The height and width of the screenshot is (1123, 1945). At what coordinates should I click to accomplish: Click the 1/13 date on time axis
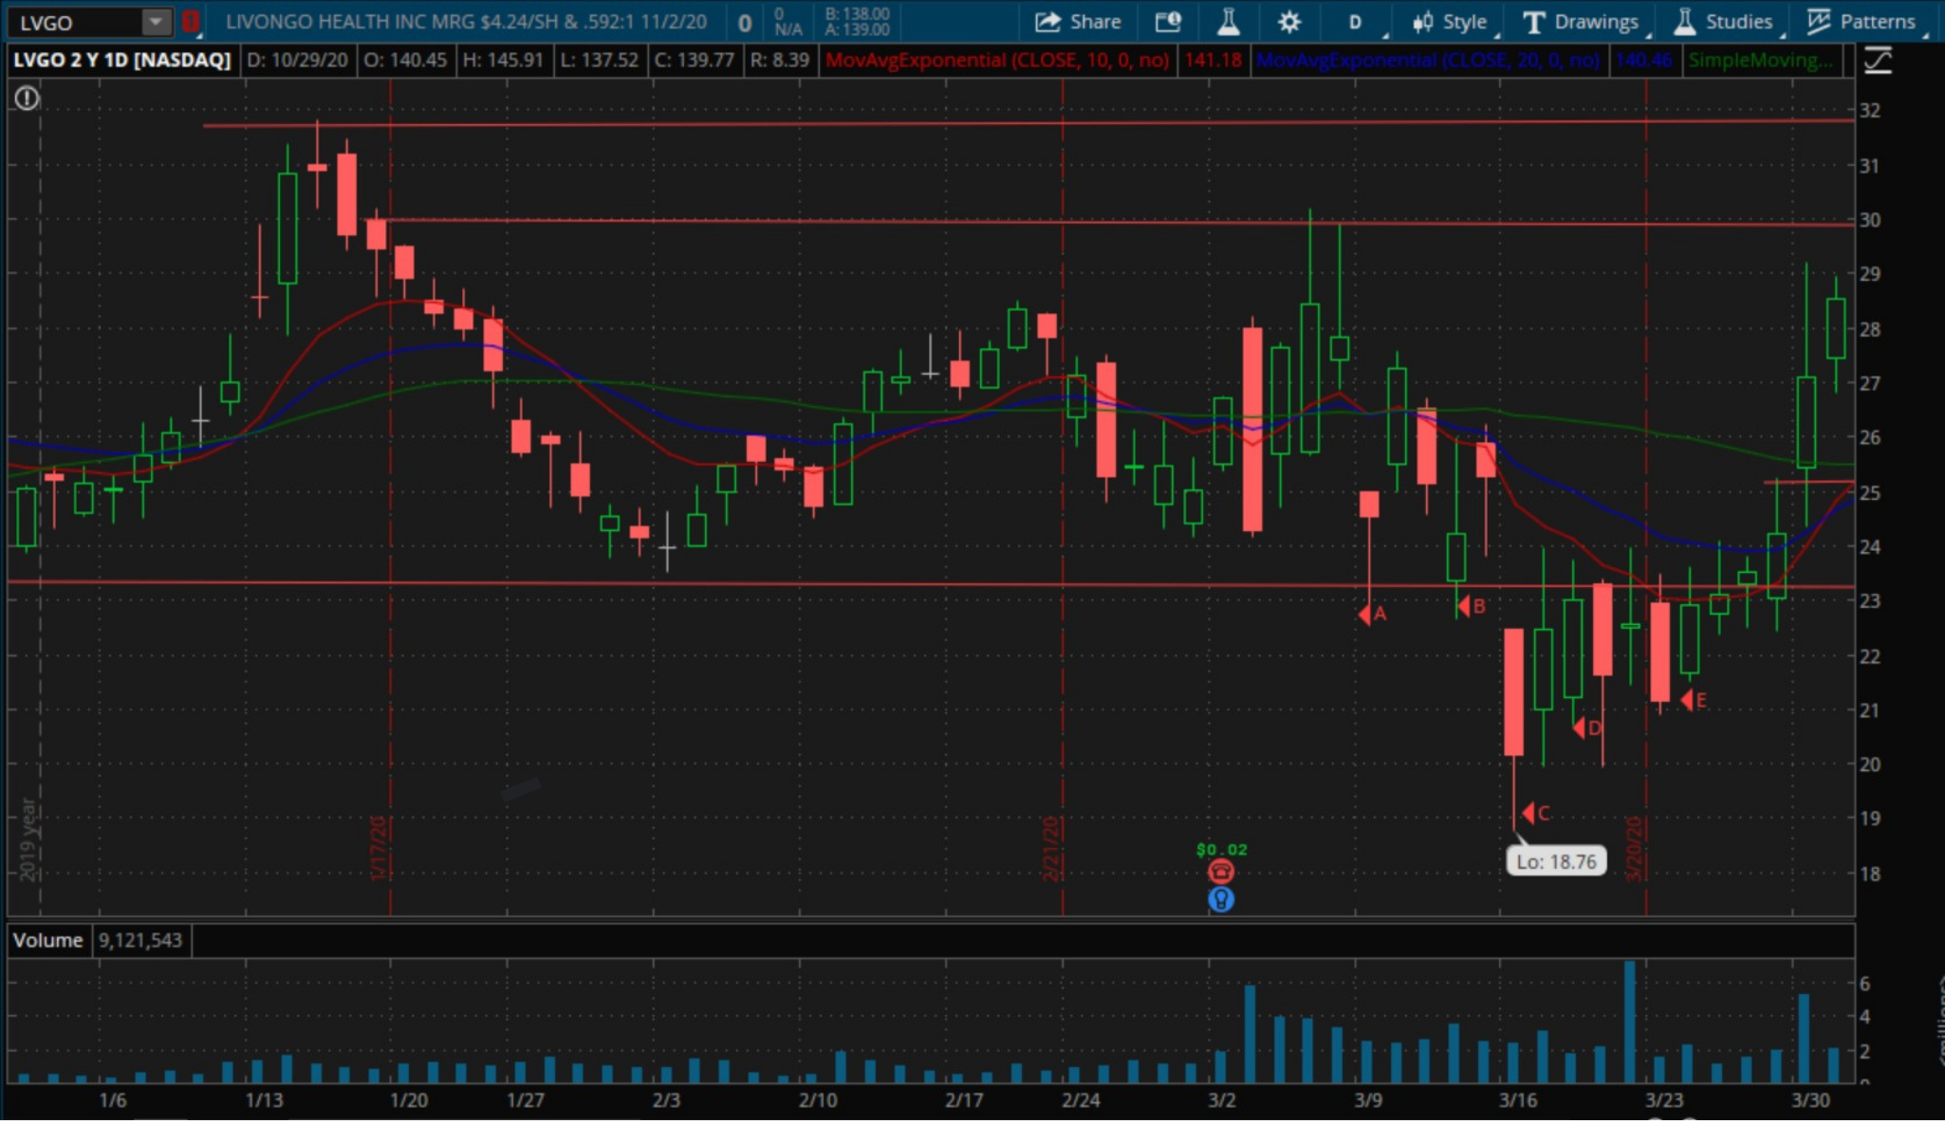(264, 1100)
